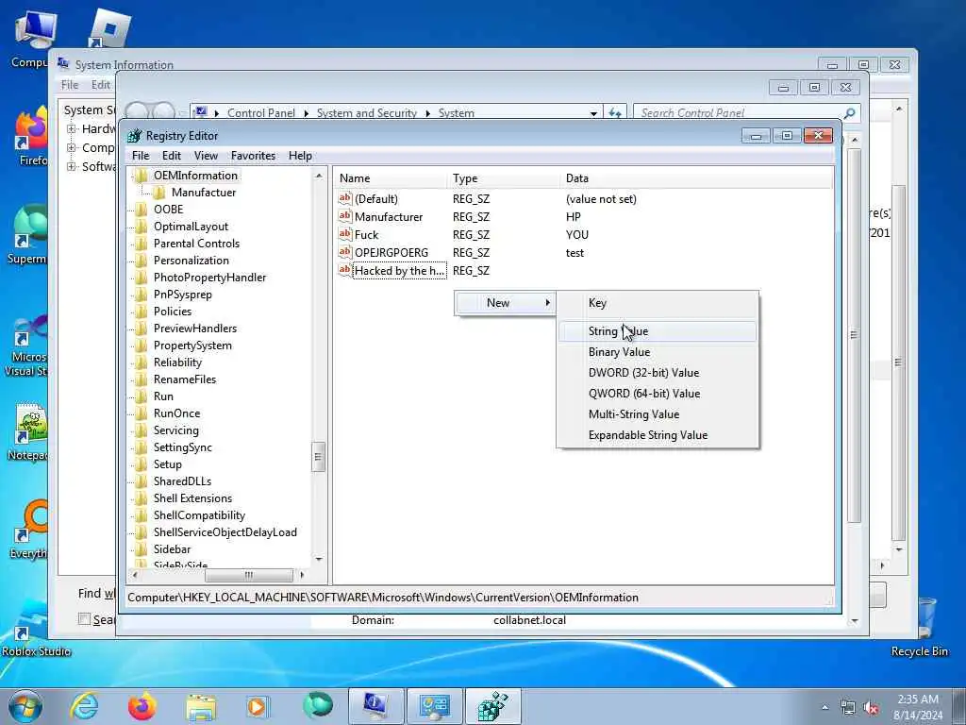Create a QWORD (64-bit) Value

pos(658,394)
